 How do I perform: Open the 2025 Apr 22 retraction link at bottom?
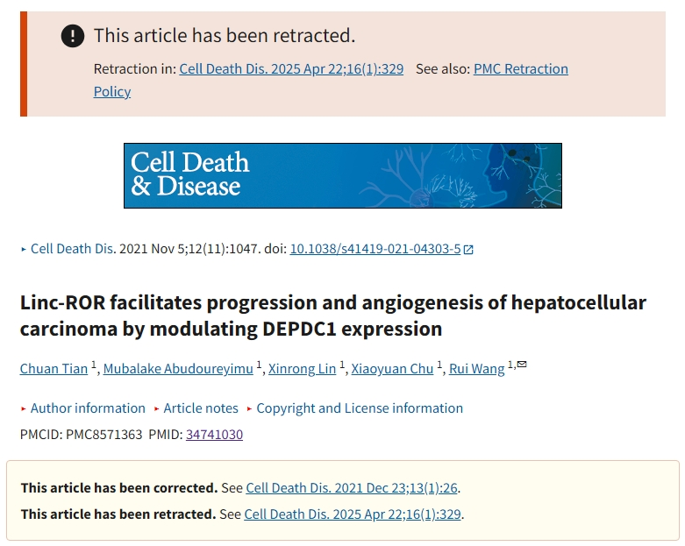click(353, 514)
